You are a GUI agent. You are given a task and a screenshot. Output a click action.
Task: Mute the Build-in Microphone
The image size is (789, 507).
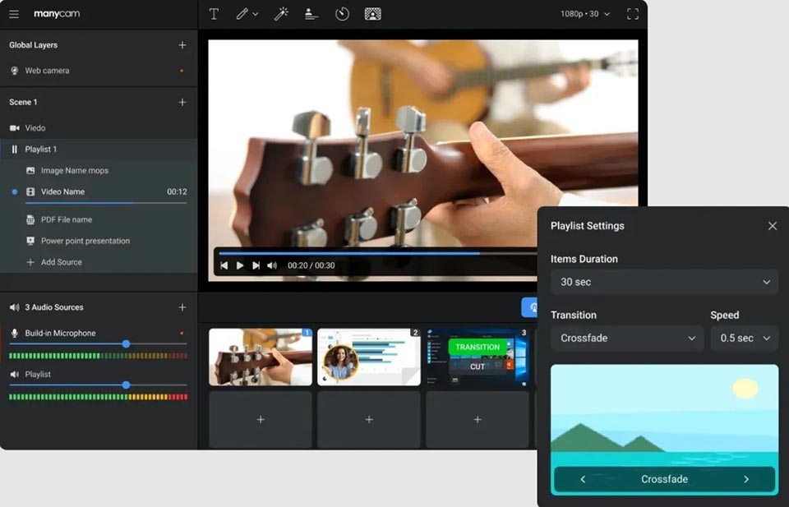[x=15, y=333]
